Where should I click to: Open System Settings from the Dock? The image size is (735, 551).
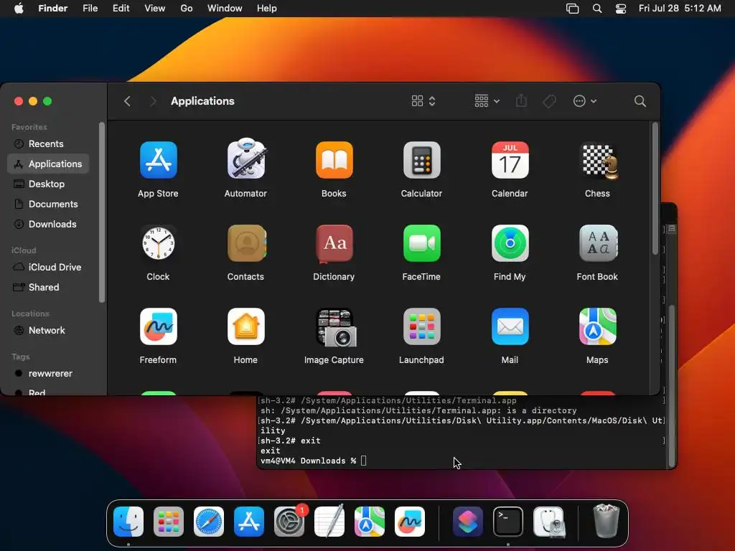click(289, 522)
